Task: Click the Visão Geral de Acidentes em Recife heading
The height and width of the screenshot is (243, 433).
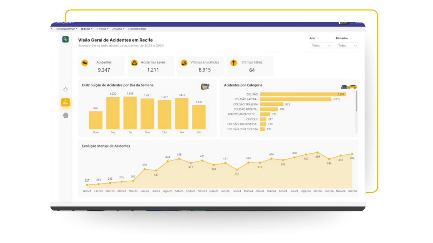Action: click(x=115, y=40)
